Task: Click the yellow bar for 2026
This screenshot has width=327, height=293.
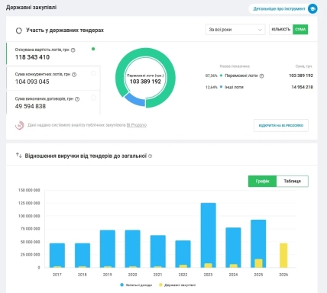Action: coord(283,256)
